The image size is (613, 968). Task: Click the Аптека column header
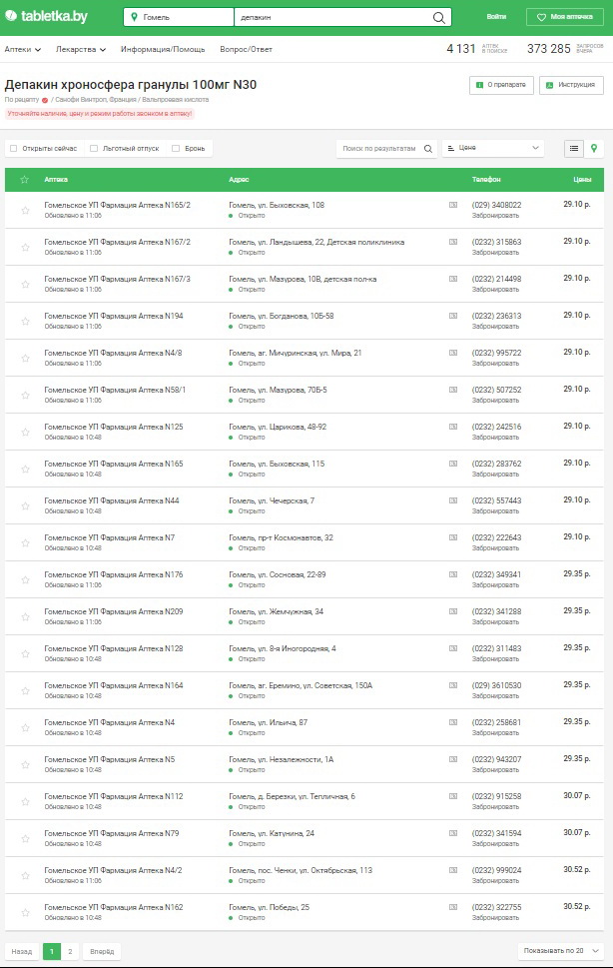[56, 180]
